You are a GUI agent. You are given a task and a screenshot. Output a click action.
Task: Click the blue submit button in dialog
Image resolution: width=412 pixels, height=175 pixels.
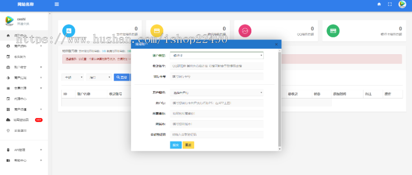tap(176, 145)
